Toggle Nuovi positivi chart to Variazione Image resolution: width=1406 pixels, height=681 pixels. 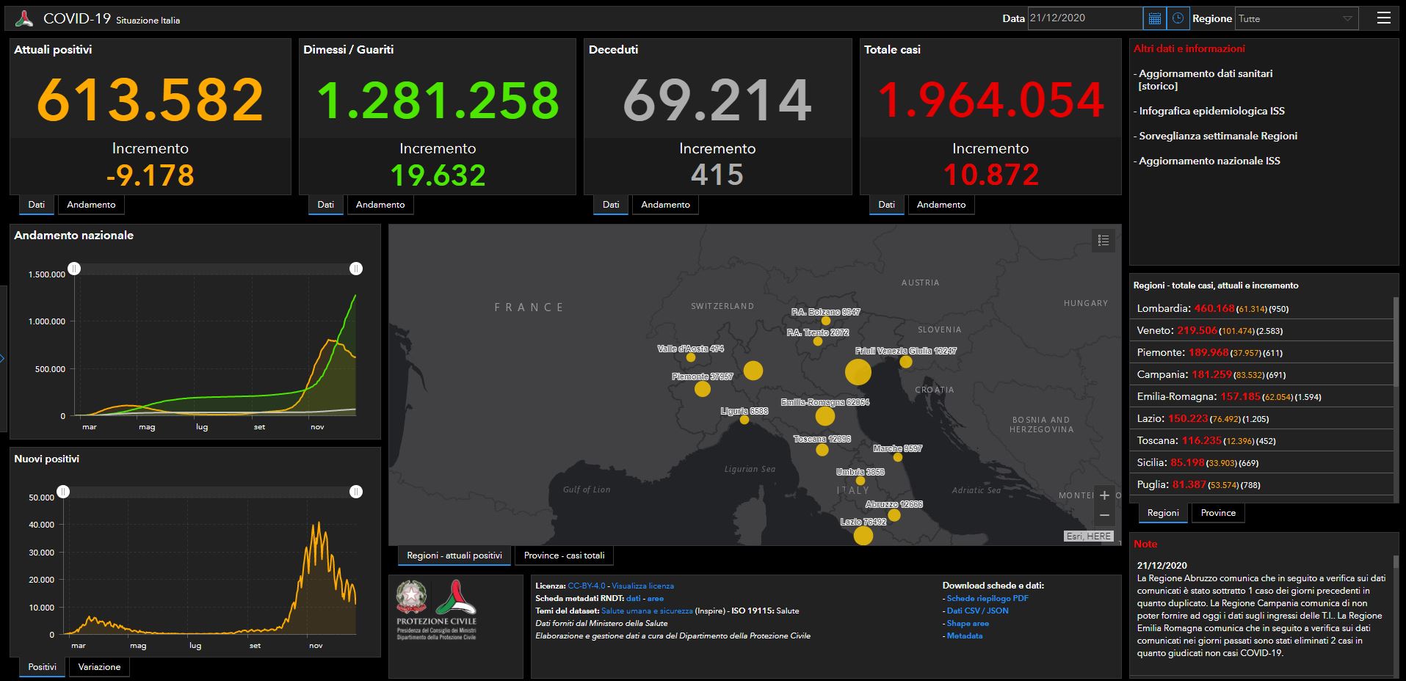(99, 667)
